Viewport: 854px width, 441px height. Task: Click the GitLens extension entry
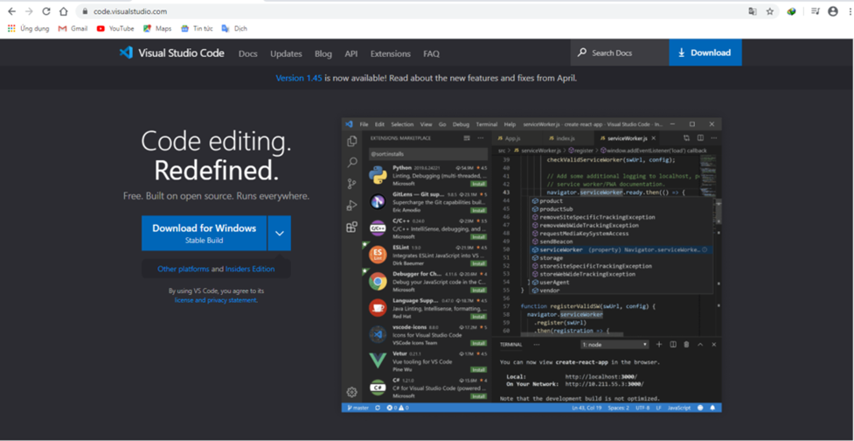(x=427, y=201)
